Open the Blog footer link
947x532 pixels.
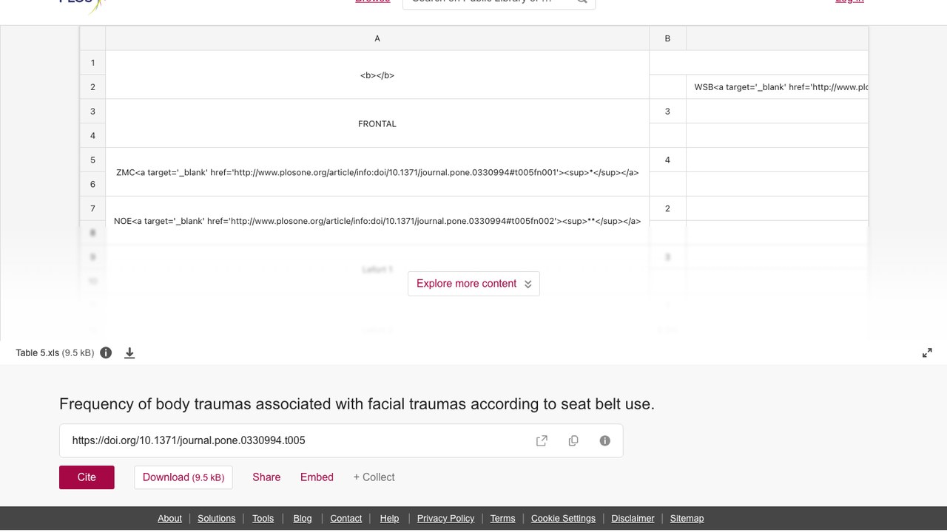303,519
